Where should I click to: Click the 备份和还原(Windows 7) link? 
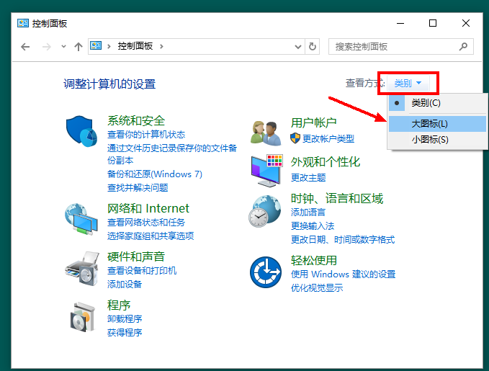pos(155,174)
